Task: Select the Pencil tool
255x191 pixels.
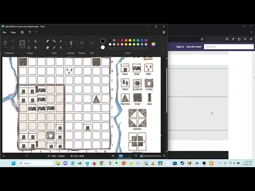Action: 47,41
